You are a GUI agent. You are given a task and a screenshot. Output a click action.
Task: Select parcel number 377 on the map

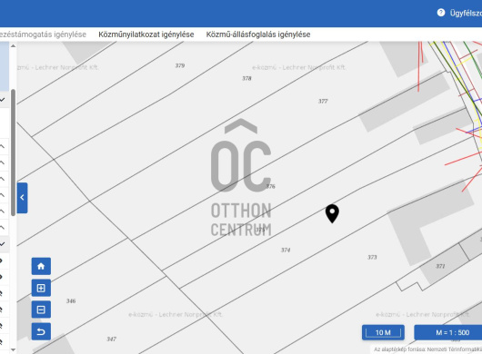tap(323, 101)
